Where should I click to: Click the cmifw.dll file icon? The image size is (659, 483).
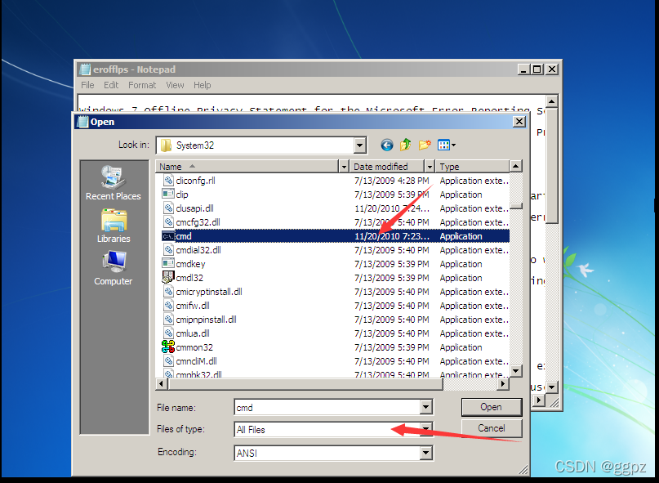point(168,305)
